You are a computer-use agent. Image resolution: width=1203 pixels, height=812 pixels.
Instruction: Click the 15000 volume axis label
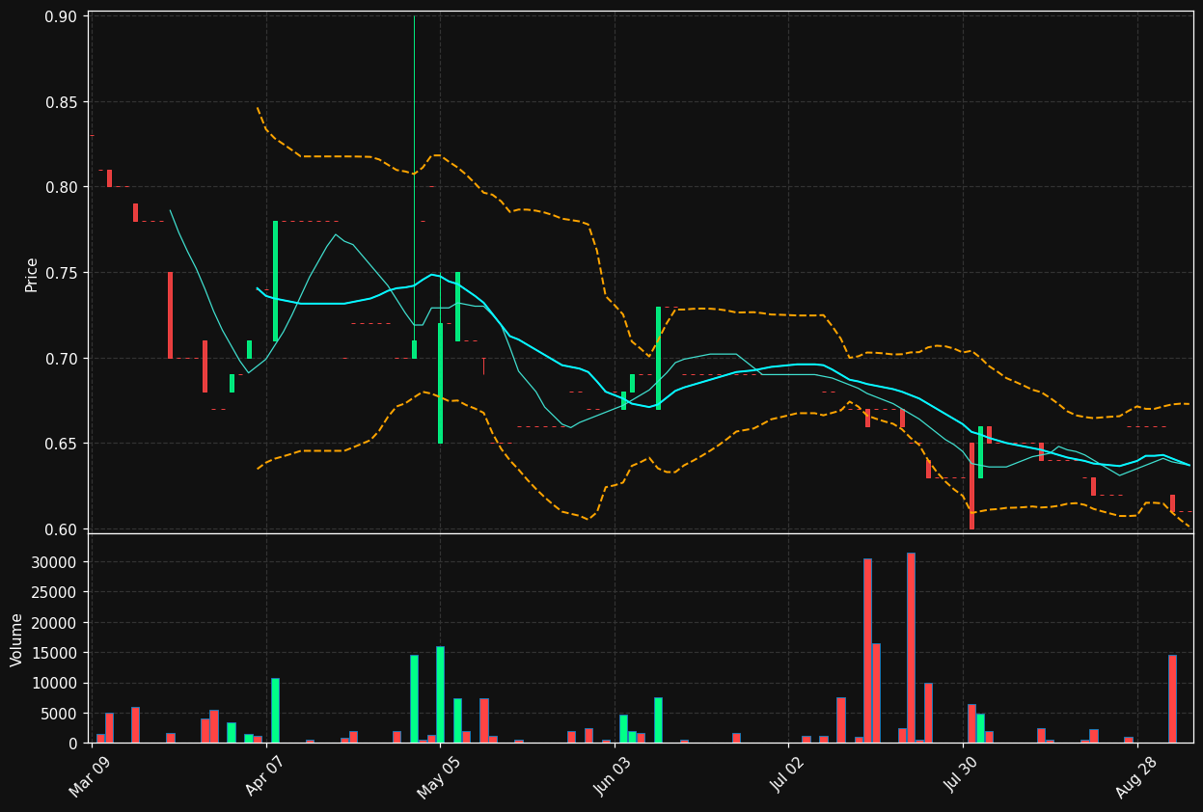coord(58,653)
